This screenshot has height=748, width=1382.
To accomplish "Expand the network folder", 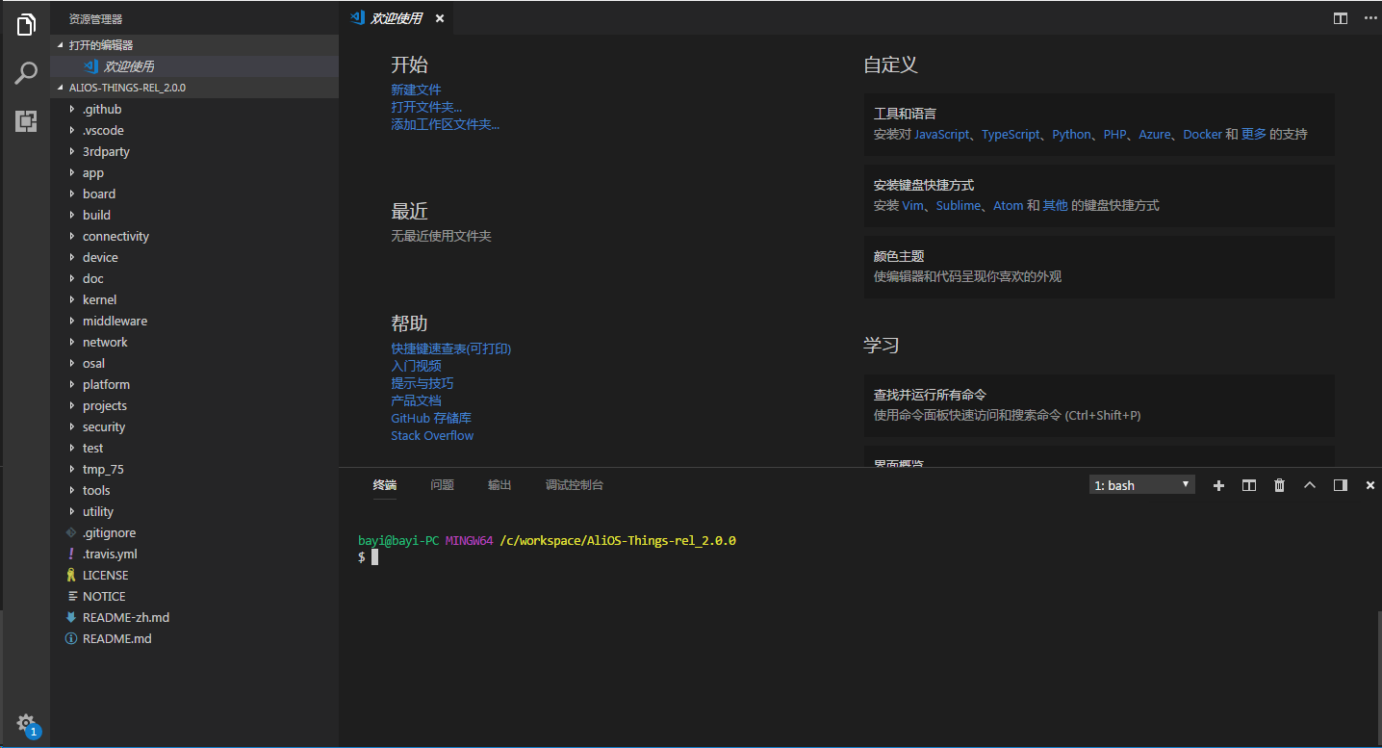I will click(x=194, y=342).
